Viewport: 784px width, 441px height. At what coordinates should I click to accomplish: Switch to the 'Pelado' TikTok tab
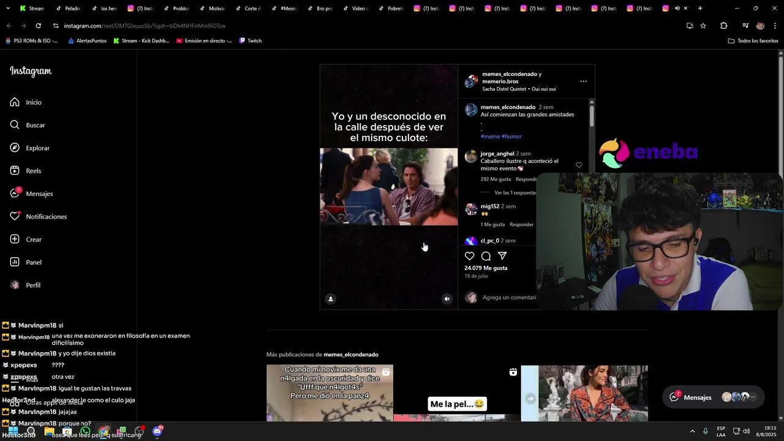pos(67,9)
